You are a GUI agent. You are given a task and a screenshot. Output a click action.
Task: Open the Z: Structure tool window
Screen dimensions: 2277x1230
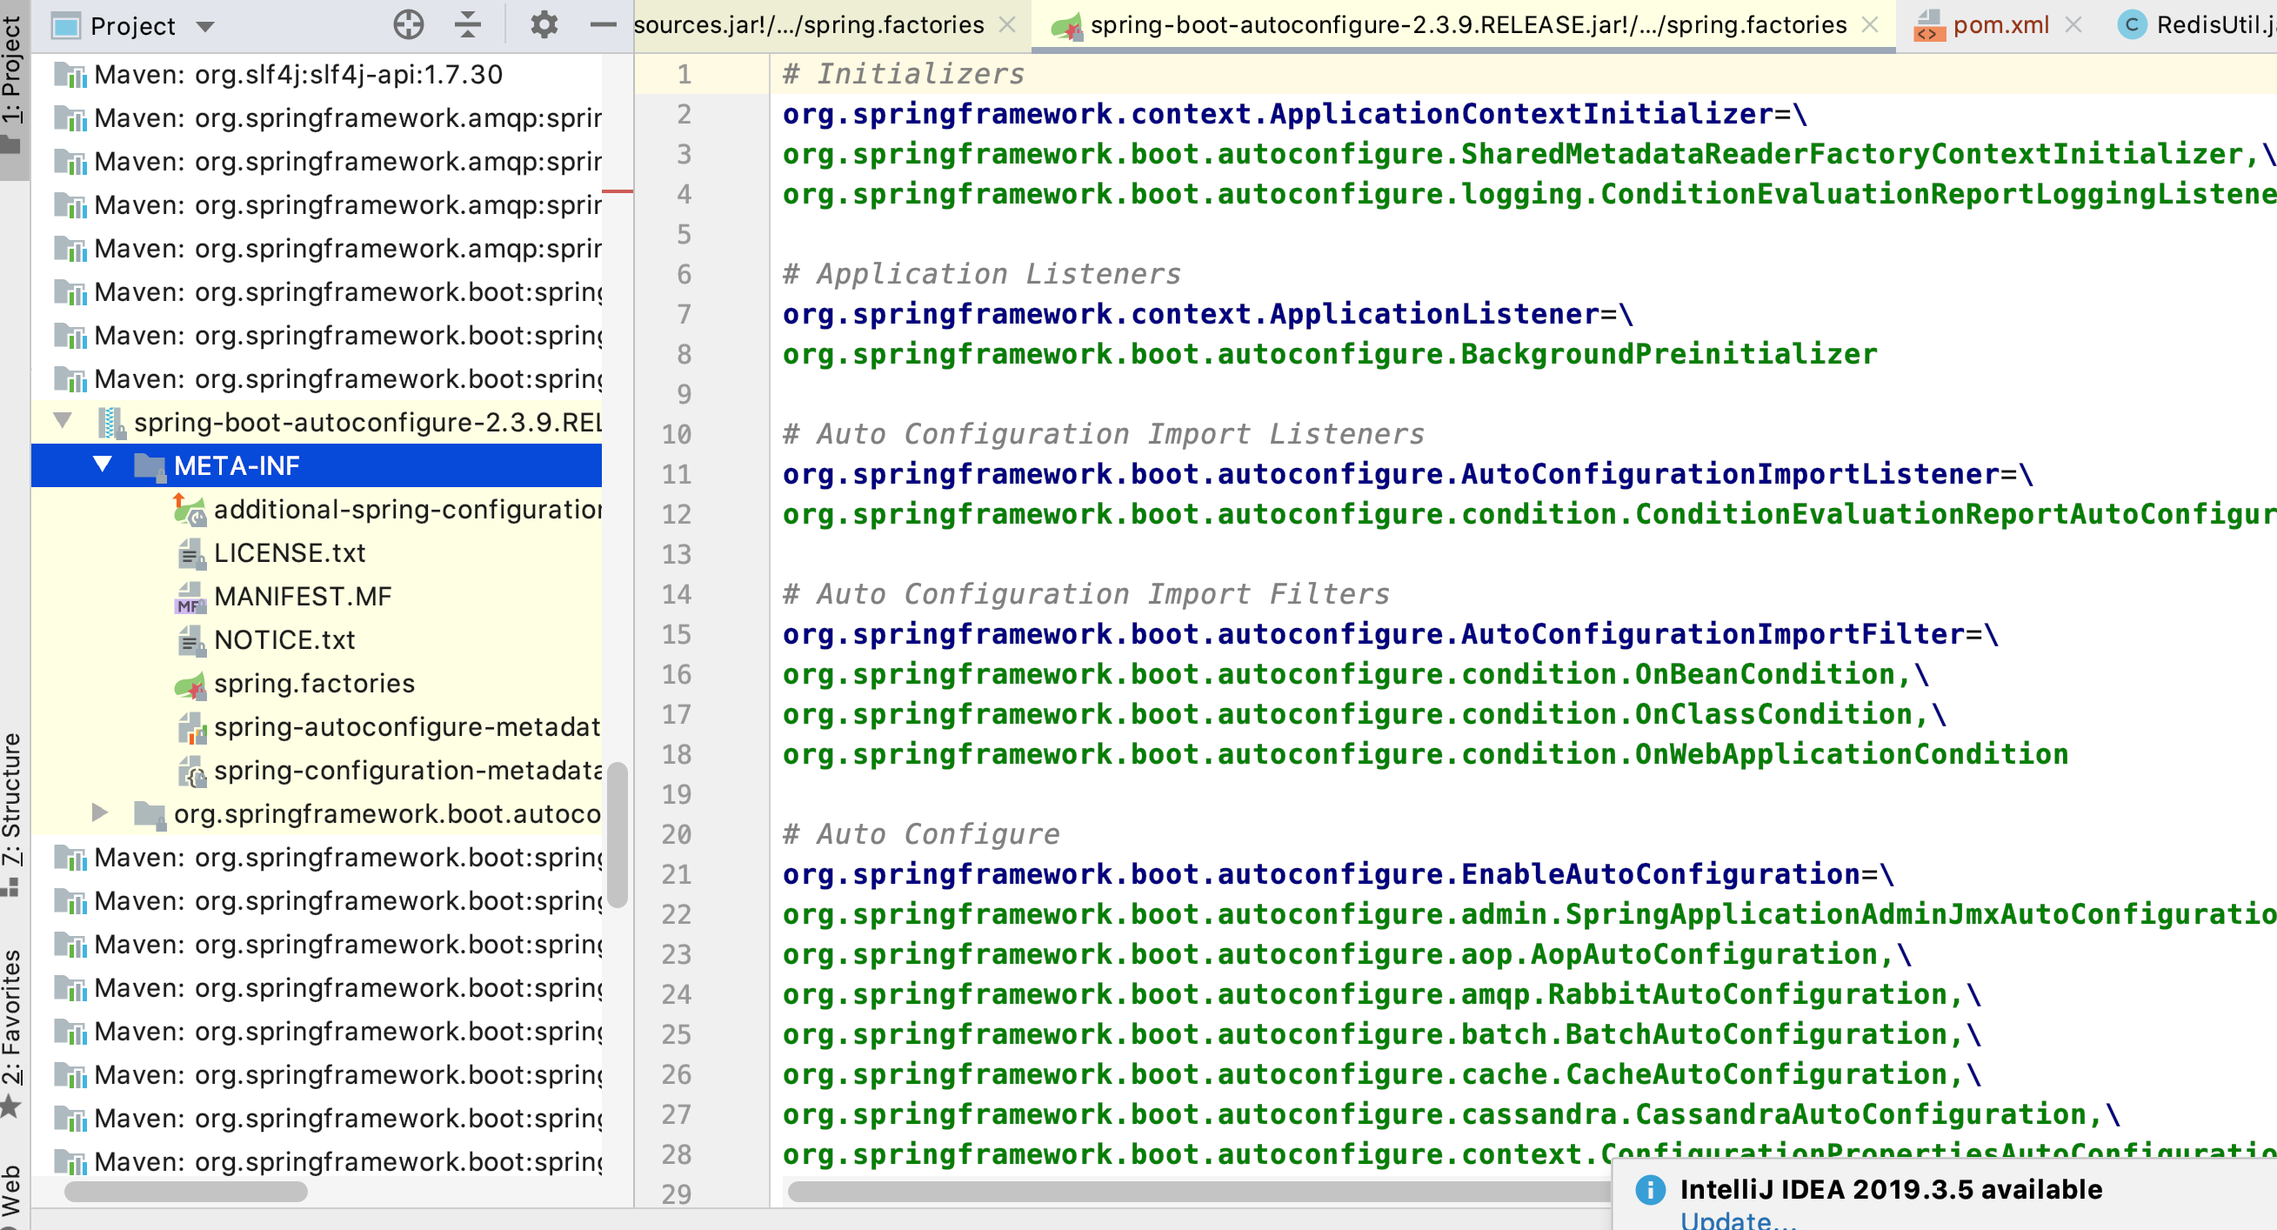(12, 813)
